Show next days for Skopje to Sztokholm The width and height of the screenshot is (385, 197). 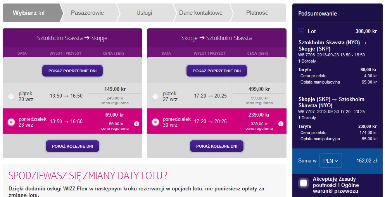click(217, 146)
